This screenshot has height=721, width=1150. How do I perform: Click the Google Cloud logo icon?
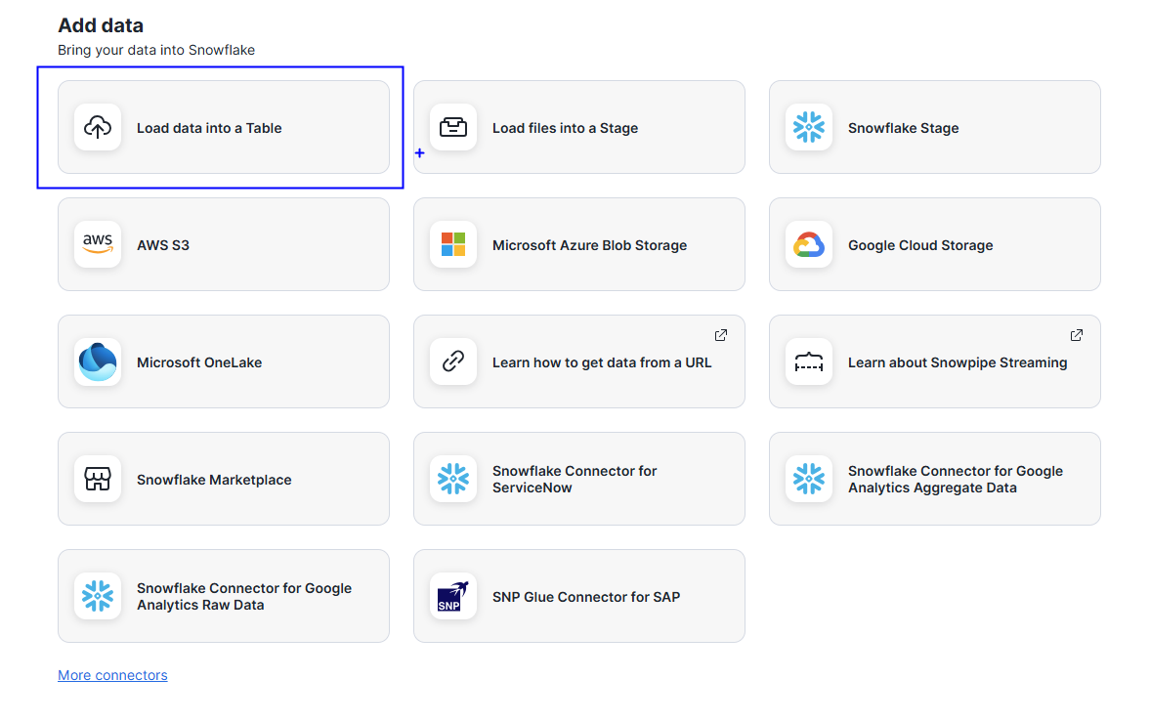809,244
